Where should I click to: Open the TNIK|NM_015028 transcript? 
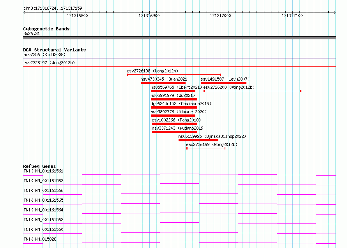(x=40, y=239)
